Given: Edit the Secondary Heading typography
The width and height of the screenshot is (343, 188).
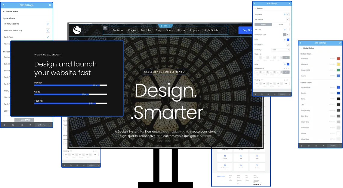Looking at the screenshot, I should [48, 30].
